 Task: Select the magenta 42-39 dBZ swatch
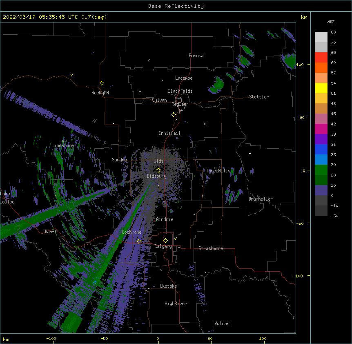321,129
